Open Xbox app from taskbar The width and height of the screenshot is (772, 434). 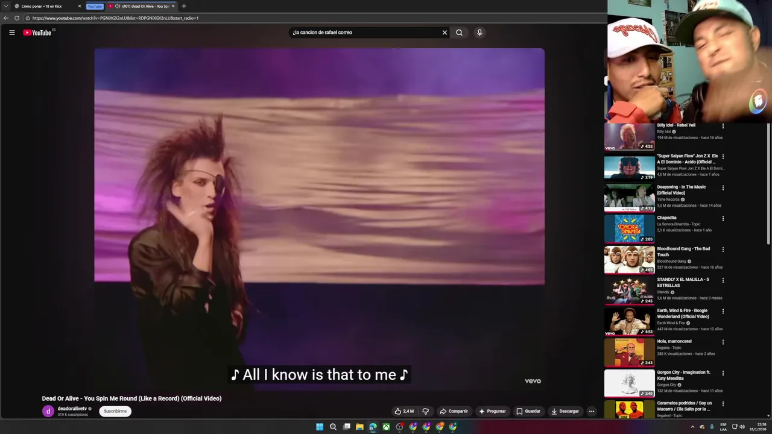[x=386, y=427]
